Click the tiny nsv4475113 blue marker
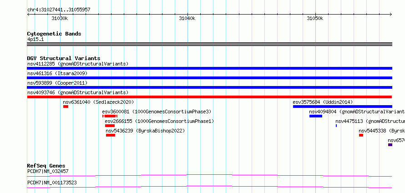Viewport: 405px width, 193px height. click(336, 126)
